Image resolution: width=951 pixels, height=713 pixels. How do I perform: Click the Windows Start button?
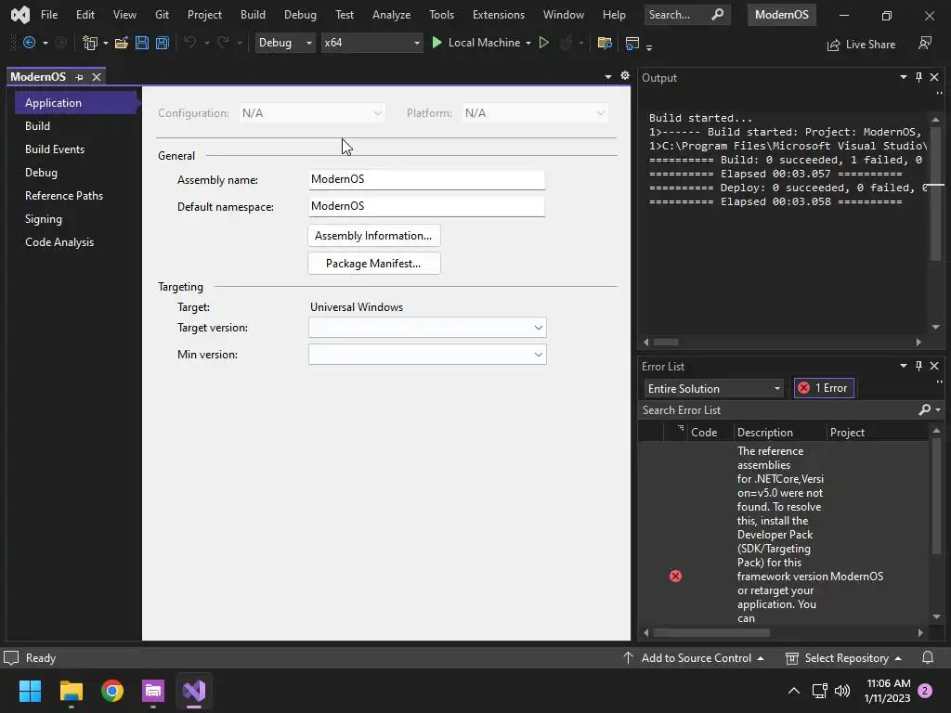(30, 691)
